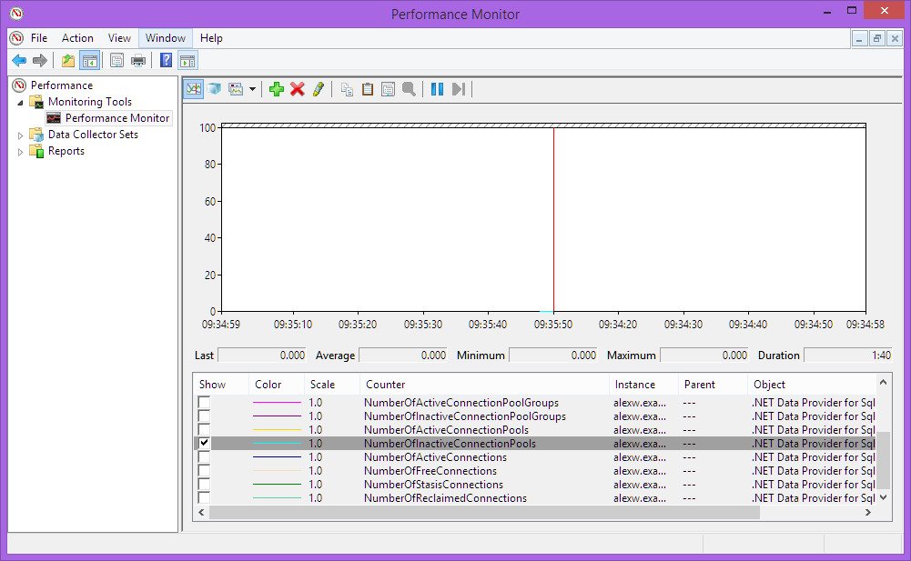Click the Scale column header
The width and height of the screenshot is (911, 561).
(332, 385)
